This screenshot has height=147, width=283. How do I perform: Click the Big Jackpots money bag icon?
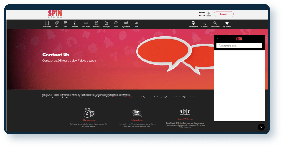pyautogui.click(x=89, y=113)
